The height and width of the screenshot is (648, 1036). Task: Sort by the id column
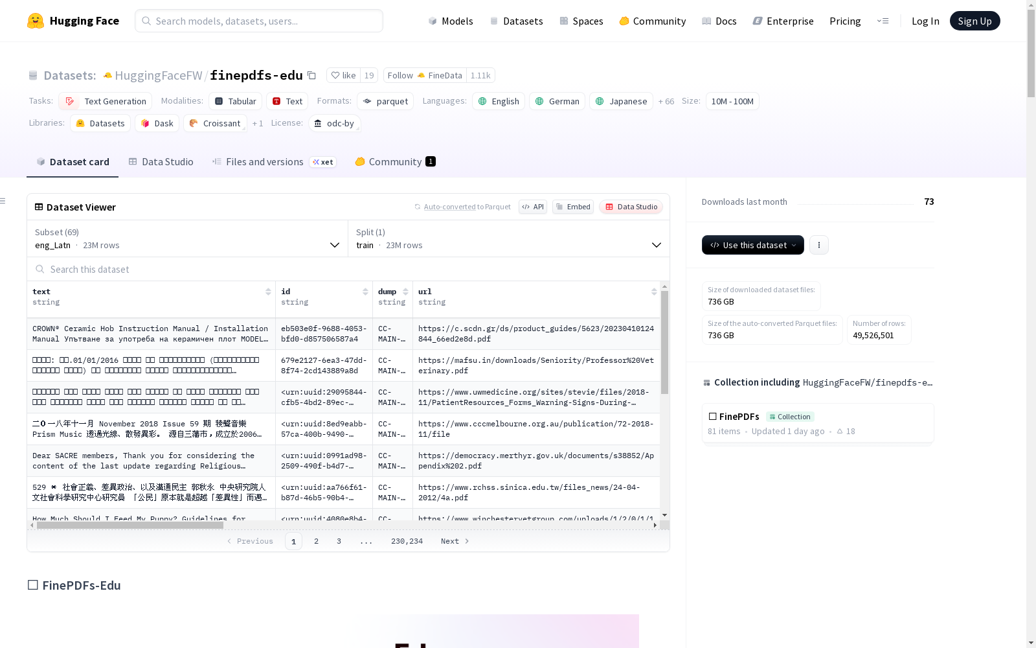coord(365,292)
